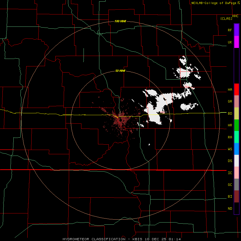
Task: Click the GR legend label
Action: (230, 101)
